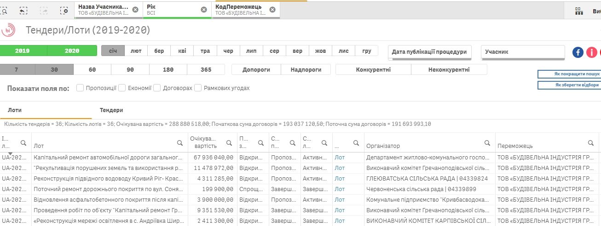Choose the 90 days period
The width and height of the screenshot is (601, 226).
tap(130, 69)
